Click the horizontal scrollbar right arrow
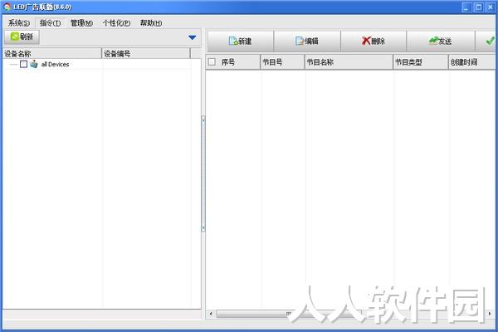This screenshot has height=332, width=498. pos(490,314)
